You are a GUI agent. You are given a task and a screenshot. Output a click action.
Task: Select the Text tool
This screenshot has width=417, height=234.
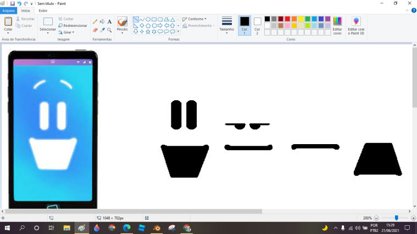(109, 22)
